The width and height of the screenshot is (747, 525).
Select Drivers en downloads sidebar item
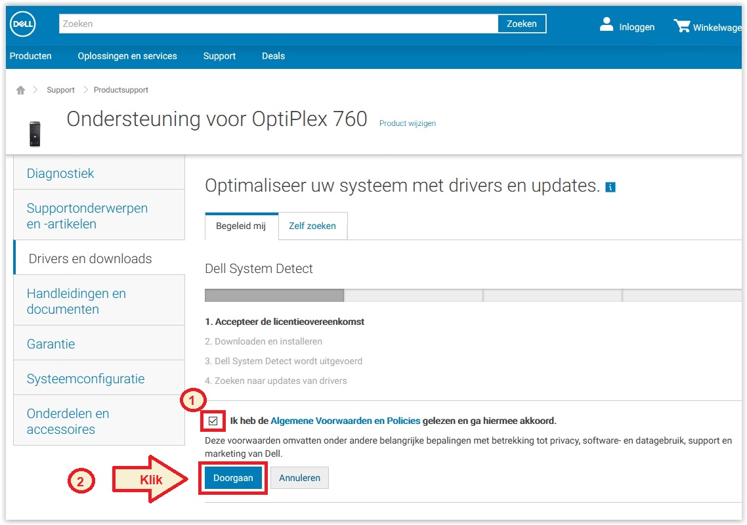click(x=99, y=258)
